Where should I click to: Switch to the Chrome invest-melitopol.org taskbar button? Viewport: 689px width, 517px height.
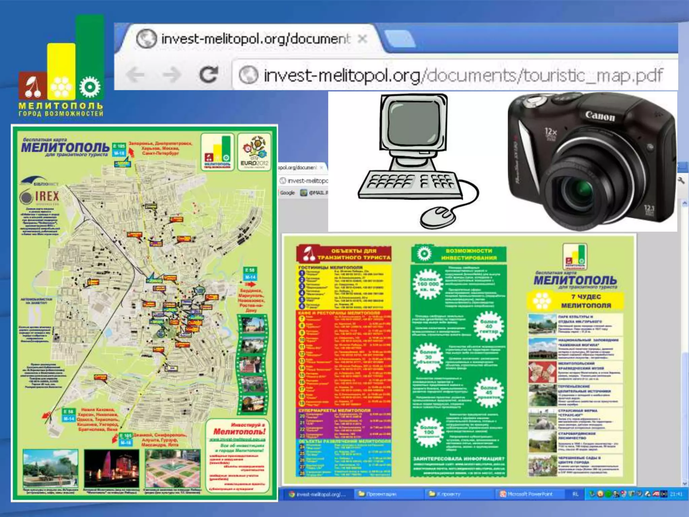[317, 494]
